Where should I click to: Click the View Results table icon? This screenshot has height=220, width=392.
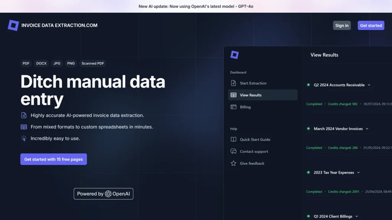pyautogui.click(x=234, y=95)
